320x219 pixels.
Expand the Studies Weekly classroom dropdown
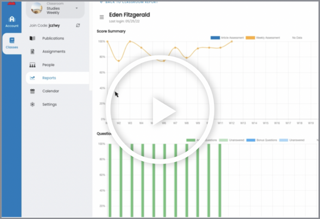76,8
